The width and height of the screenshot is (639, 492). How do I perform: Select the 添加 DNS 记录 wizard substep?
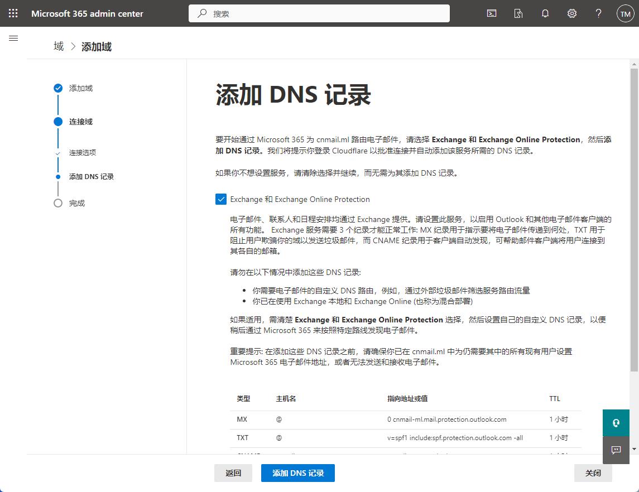[92, 177]
